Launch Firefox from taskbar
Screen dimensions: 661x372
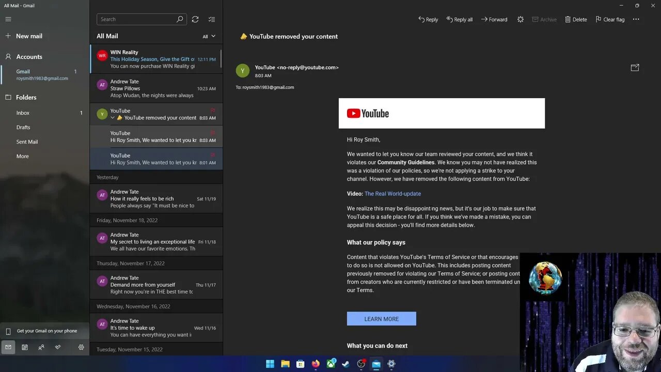pyautogui.click(x=316, y=364)
